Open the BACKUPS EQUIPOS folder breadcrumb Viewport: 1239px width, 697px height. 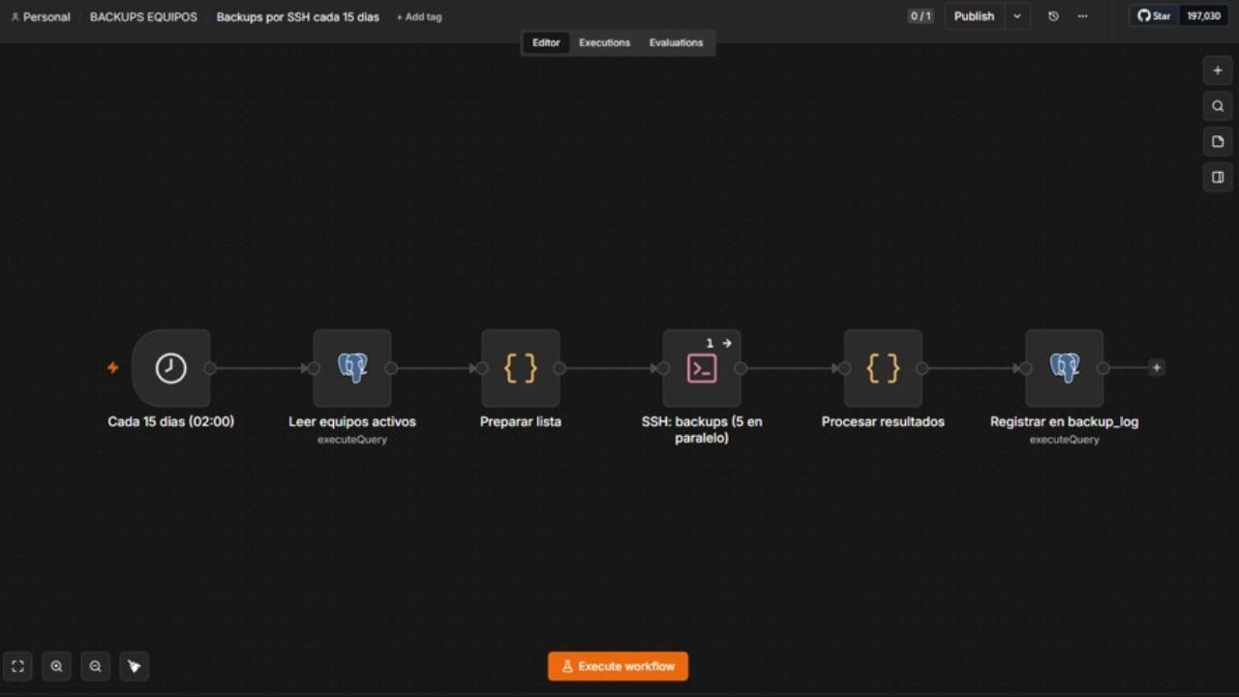coord(143,17)
